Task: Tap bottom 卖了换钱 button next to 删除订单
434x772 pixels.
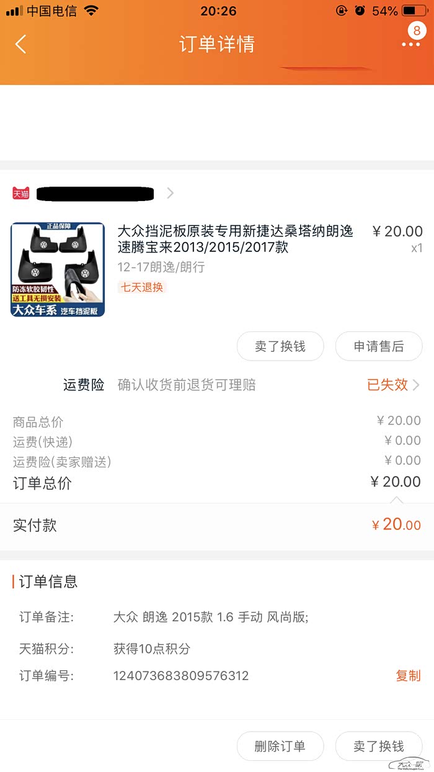Action: [x=379, y=746]
